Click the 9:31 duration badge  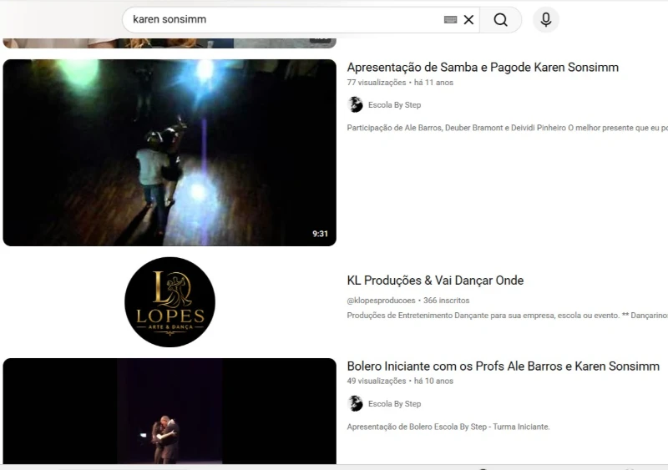click(320, 234)
